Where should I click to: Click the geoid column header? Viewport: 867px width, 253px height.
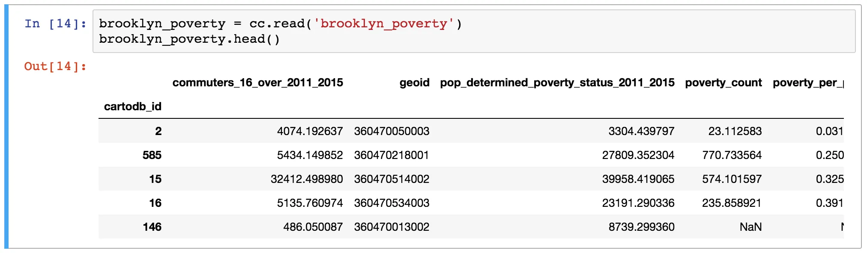[x=414, y=82]
